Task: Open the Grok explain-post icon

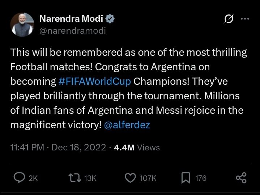Action: (228, 19)
